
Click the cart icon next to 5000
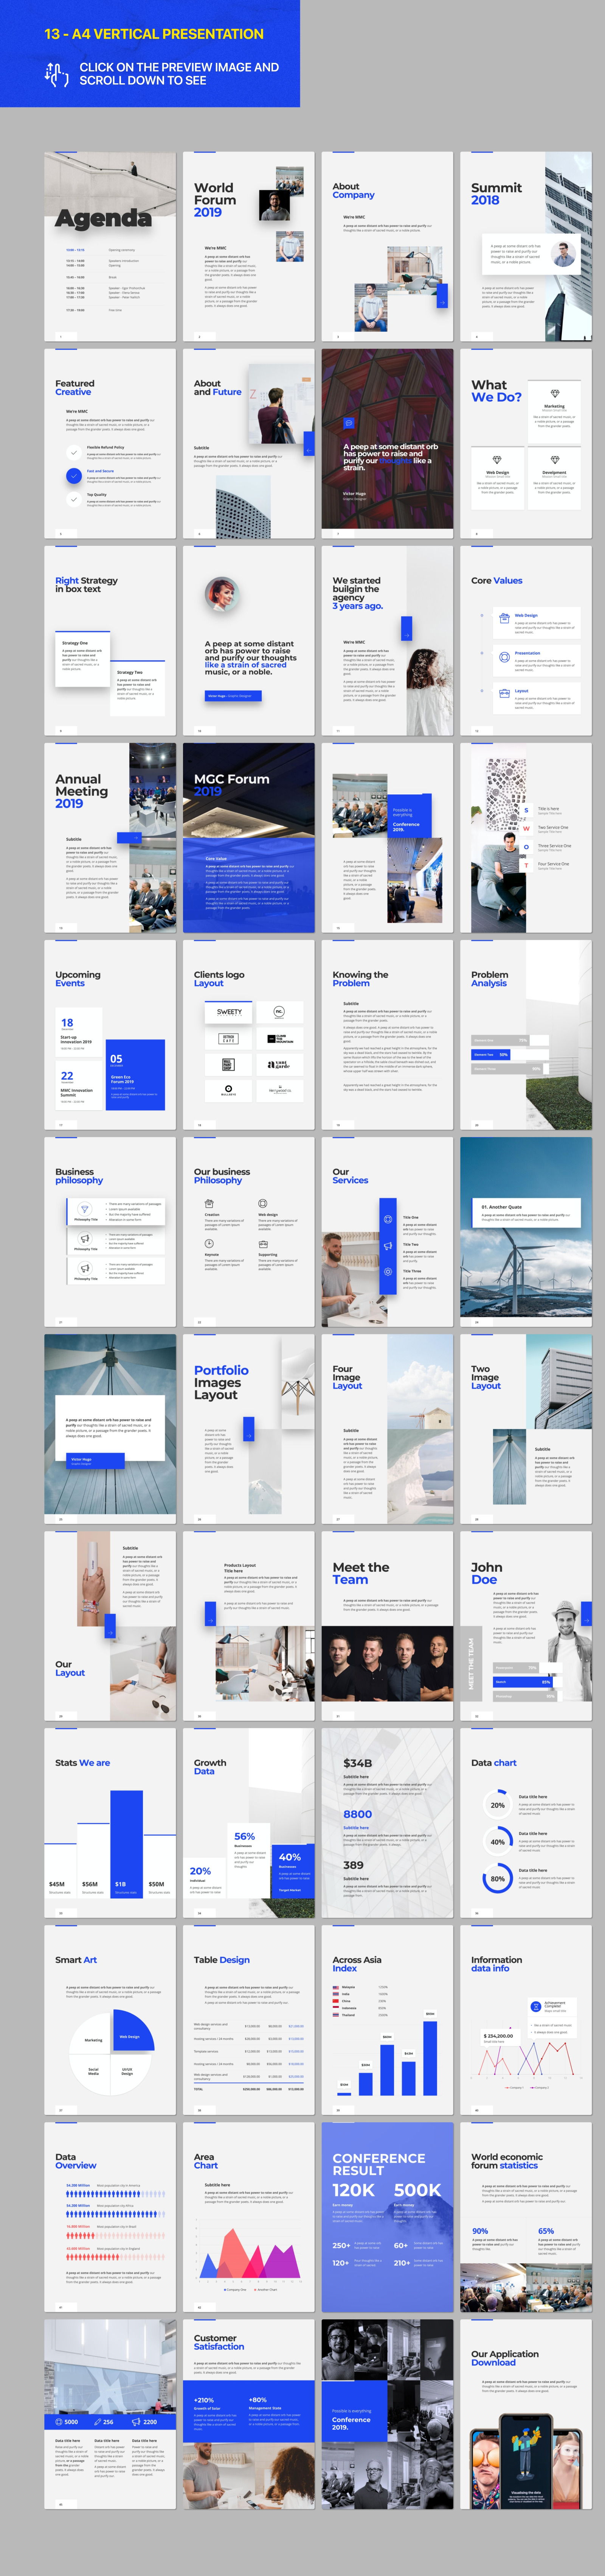pyautogui.click(x=60, y=2422)
